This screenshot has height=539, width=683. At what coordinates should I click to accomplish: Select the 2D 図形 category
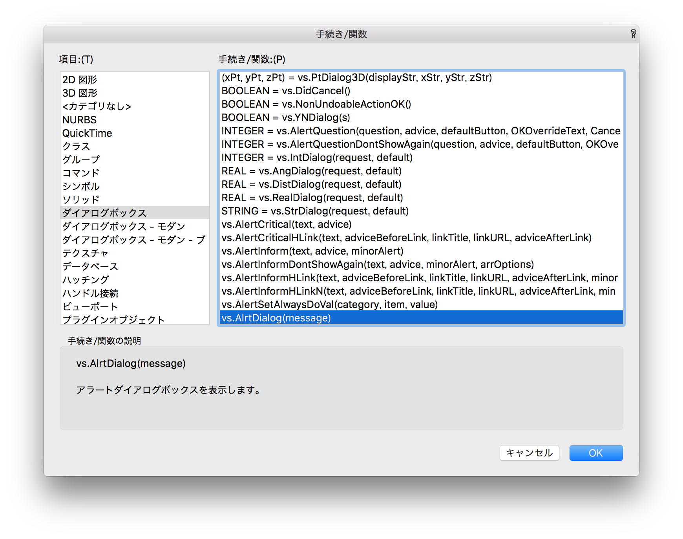pyautogui.click(x=135, y=80)
